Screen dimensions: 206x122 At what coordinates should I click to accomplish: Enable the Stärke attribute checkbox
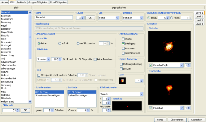click(x=123, y=39)
